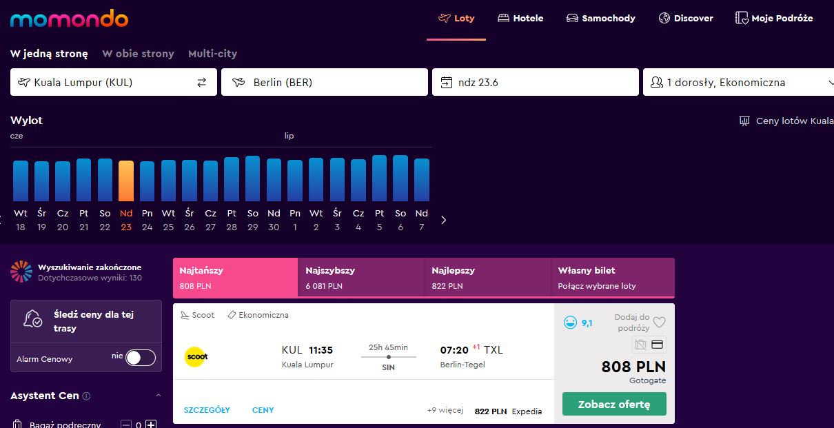834x428 pixels.
Task: Edit the Berlin (BER) destination field
Action: pos(325,82)
